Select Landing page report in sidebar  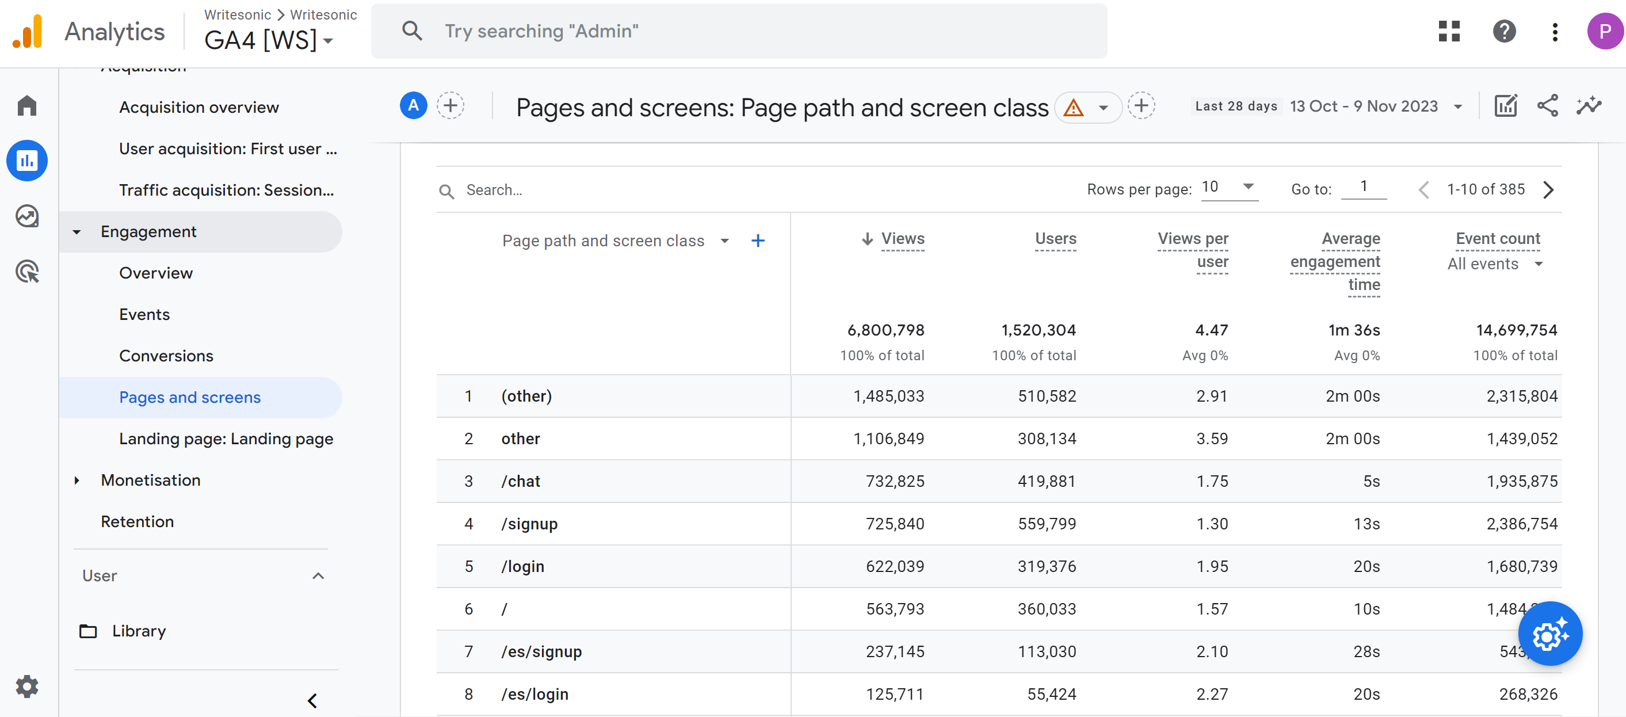pos(226,438)
